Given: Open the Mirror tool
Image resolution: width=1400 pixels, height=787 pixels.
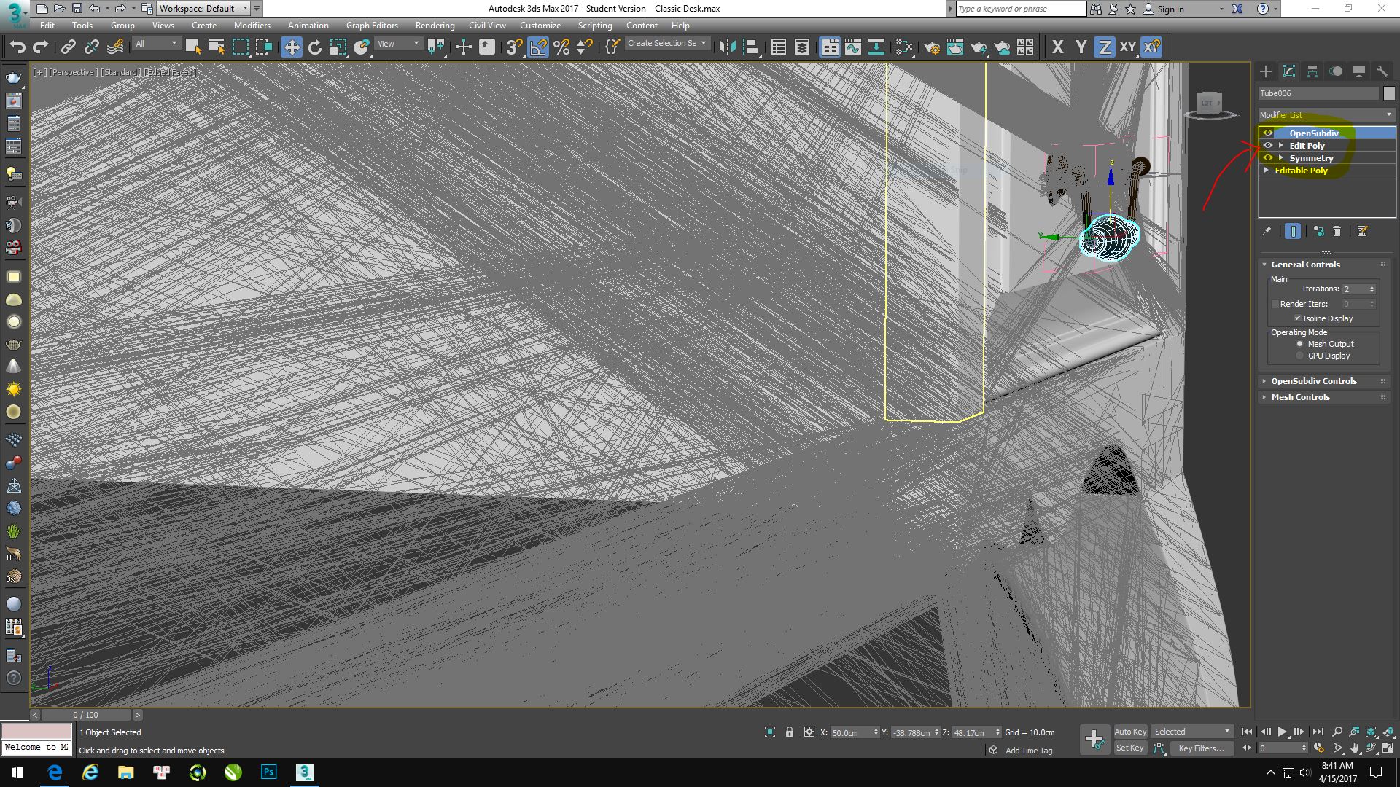Looking at the screenshot, I should [x=727, y=47].
